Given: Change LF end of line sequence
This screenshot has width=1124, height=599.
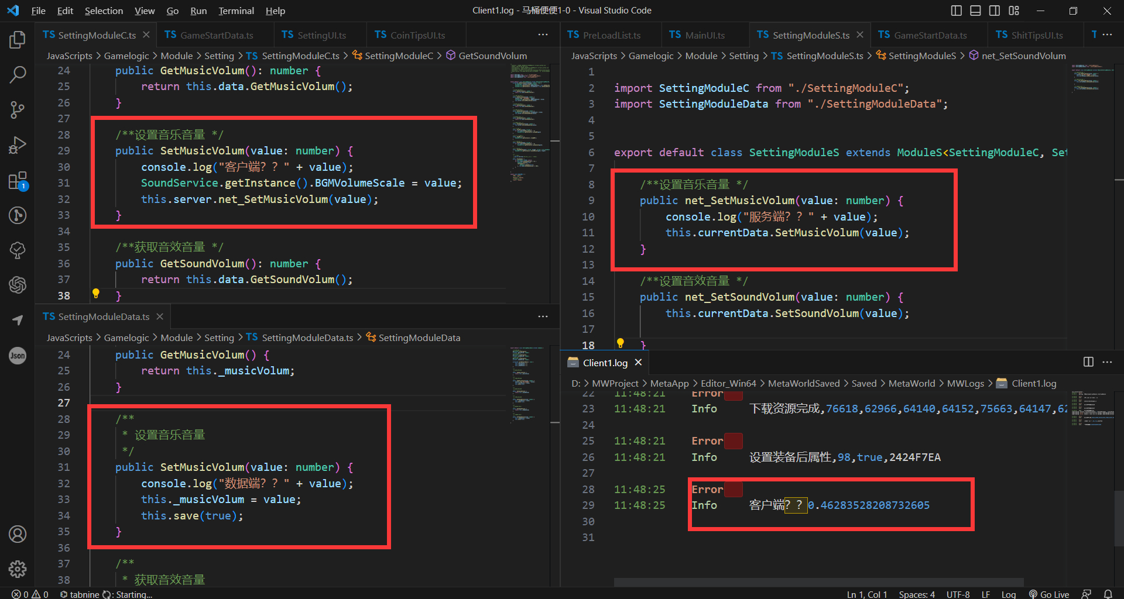Looking at the screenshot, I should point(986,594).
